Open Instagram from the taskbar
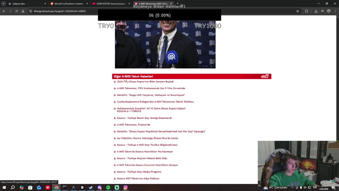Image resolution: width=339 pixels, height=191 pixels. click(126, 188)
